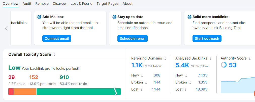Click info icon beside Broken referring domains
Image resolution: width=255 pixels, height=102 pixels.
(146, 82)
